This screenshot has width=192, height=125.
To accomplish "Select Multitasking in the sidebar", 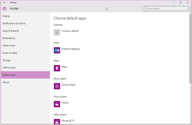I will [25, 38].
